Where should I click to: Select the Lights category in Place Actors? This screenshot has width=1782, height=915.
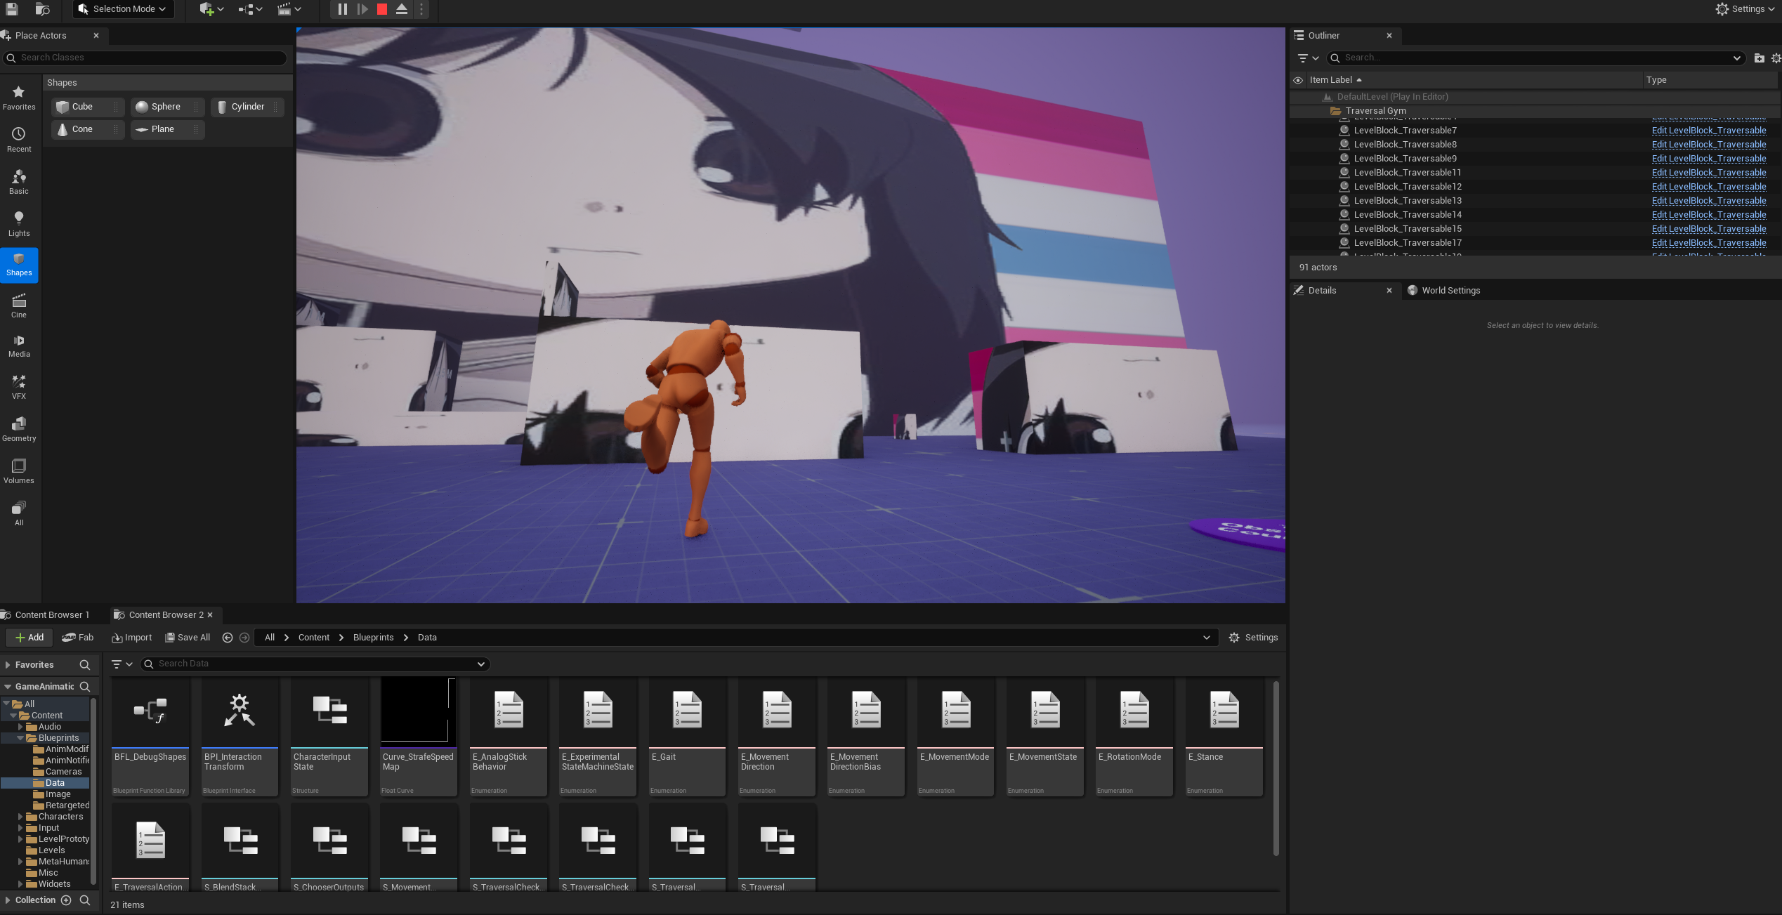click(x=19, y=223)
